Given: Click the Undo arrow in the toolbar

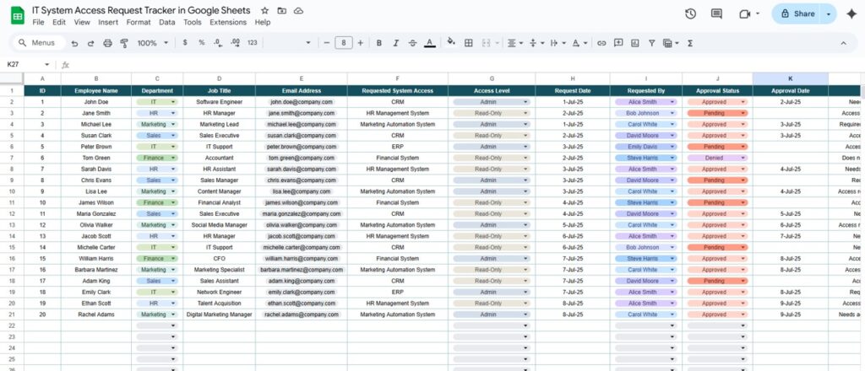Looking at the screenshot, I should coord(74,43).
